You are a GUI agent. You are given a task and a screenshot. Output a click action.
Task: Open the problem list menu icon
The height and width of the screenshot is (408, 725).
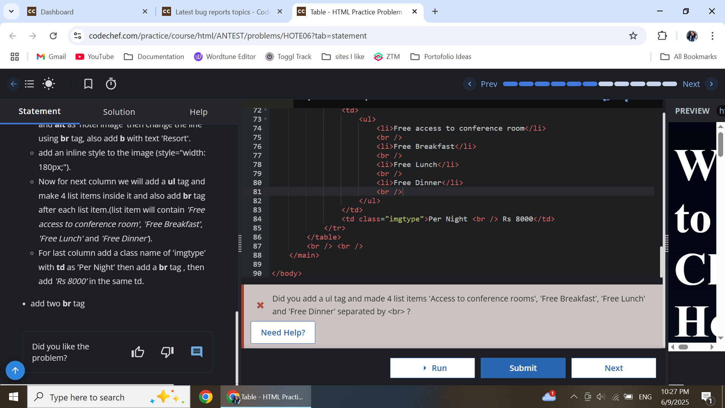click(x=29, y=84)
